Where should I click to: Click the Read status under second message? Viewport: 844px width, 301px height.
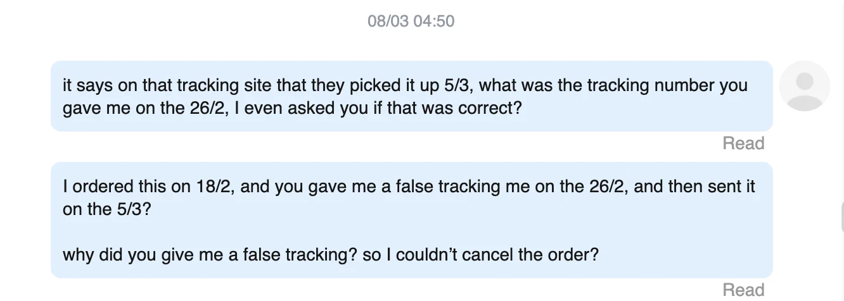[x=743, y=290]
